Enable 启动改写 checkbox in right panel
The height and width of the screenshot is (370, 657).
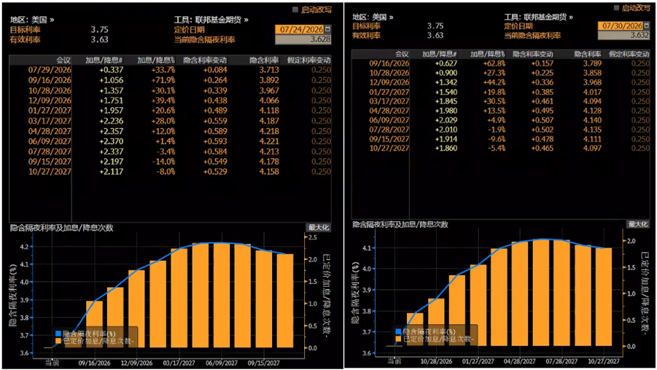point(616,7)
